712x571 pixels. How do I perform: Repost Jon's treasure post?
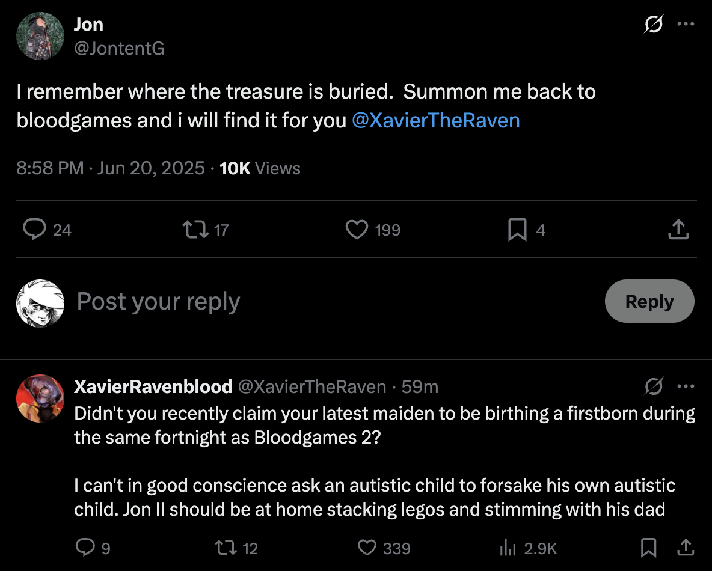pyautogui.click(x=195, y=229)
